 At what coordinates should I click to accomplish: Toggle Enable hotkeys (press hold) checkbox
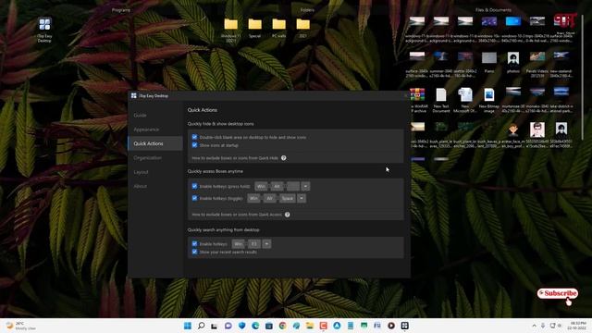(x=194, y=186)
